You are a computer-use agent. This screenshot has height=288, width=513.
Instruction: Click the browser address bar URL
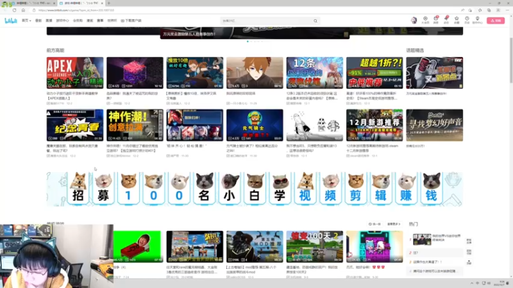click(x=76, y=10)
